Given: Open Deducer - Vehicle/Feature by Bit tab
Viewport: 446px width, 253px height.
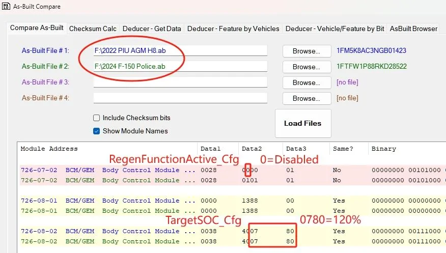Looking at the screenshot, I should 335,29.
